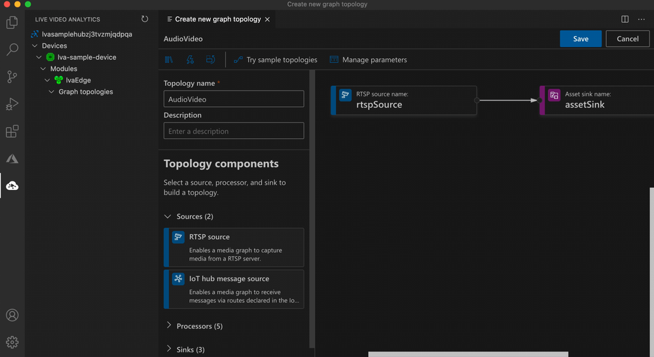Select the assetSink node on canvas
This screenshot has width=654, height=357.
597,100
